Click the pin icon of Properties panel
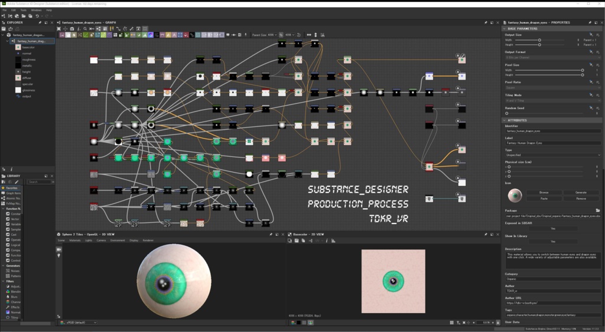 point(590,23)
